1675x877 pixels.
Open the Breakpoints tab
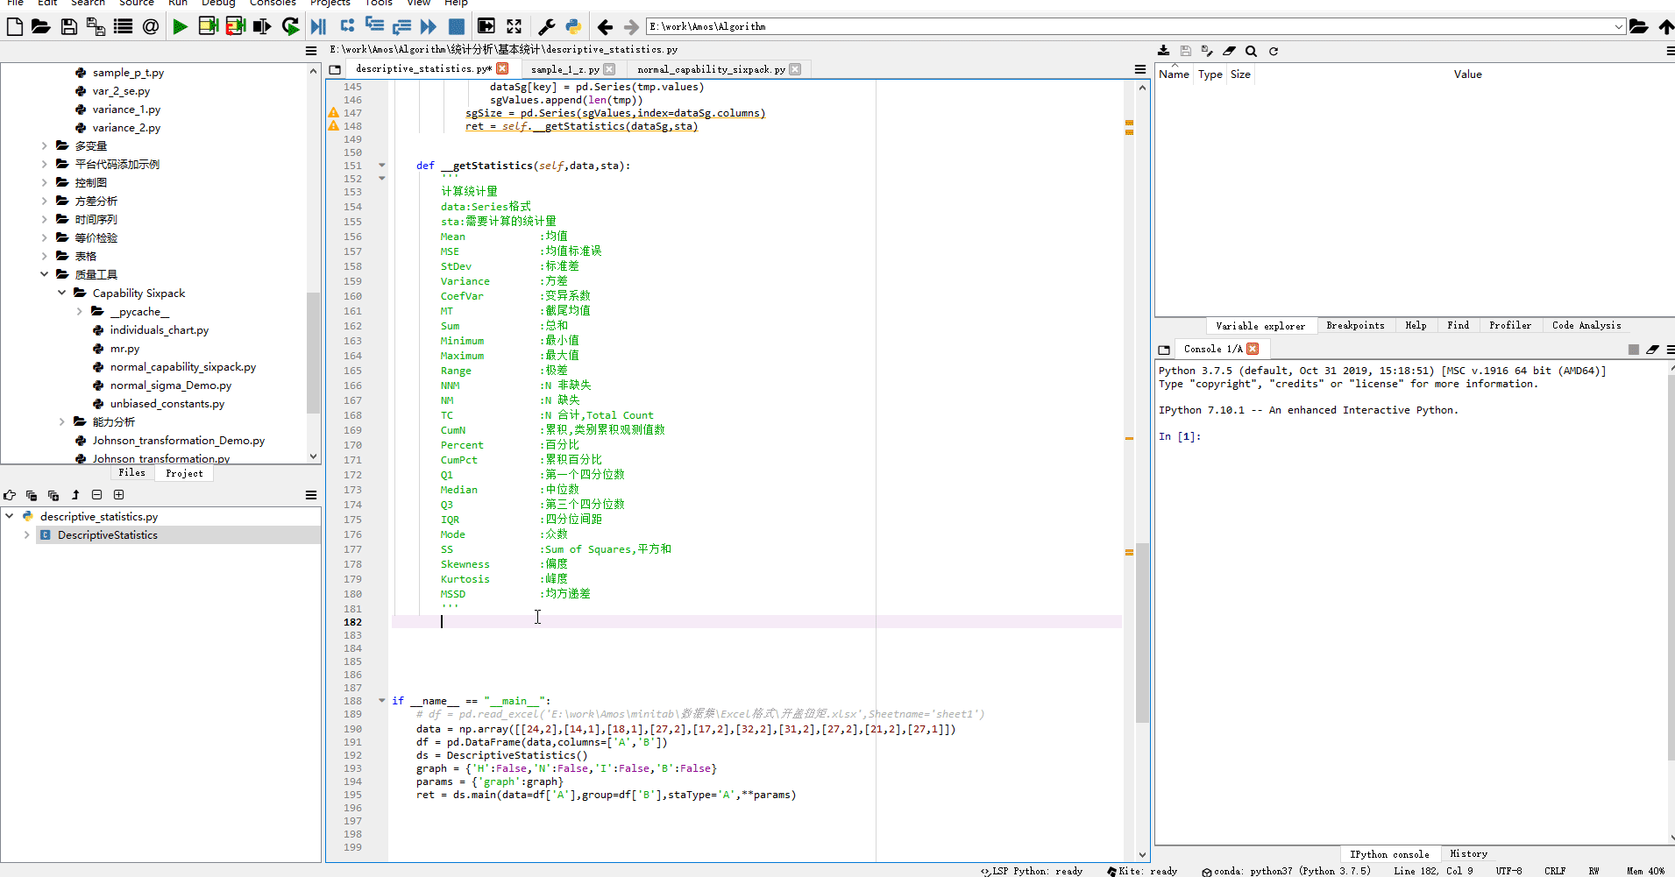tap(1355, 326)
